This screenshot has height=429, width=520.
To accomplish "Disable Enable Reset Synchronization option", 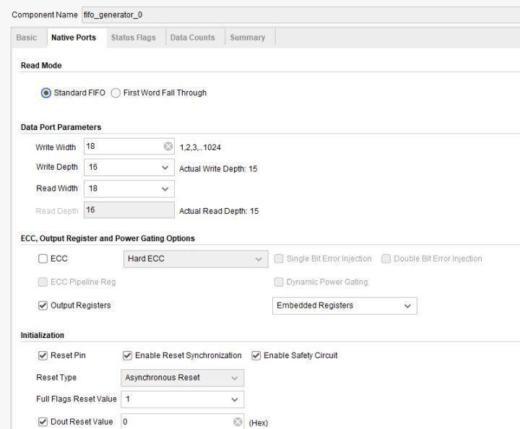I will coord(128,355).
